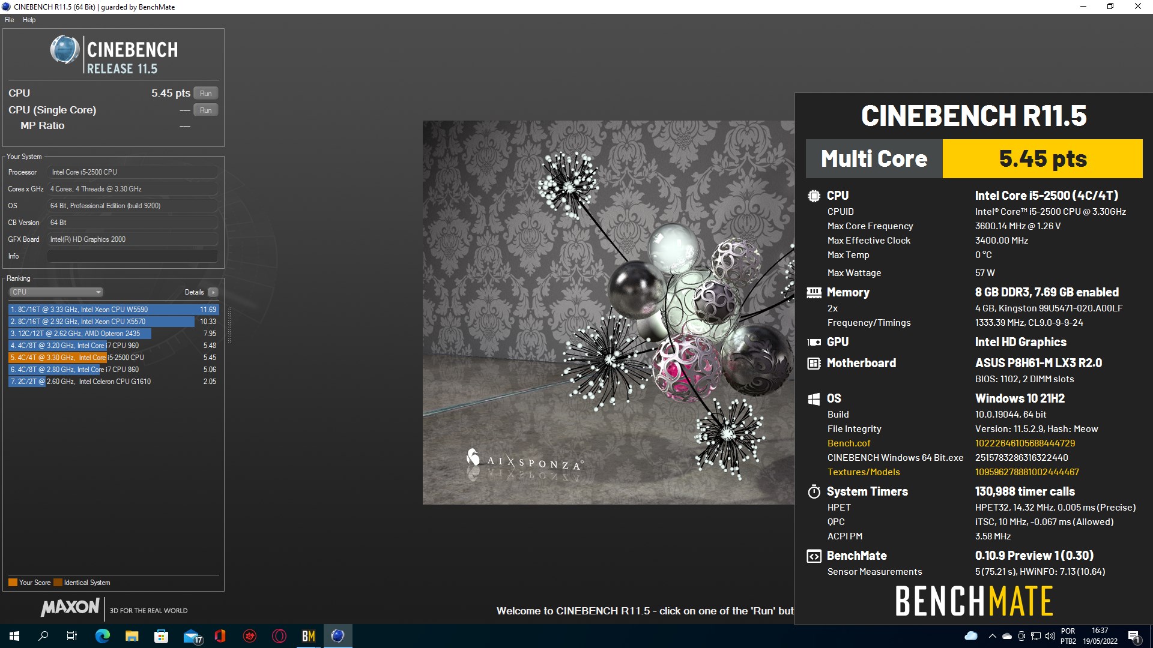
Task: Click the 130,988 timer calls text
Action: click(x=1025, y=491)
